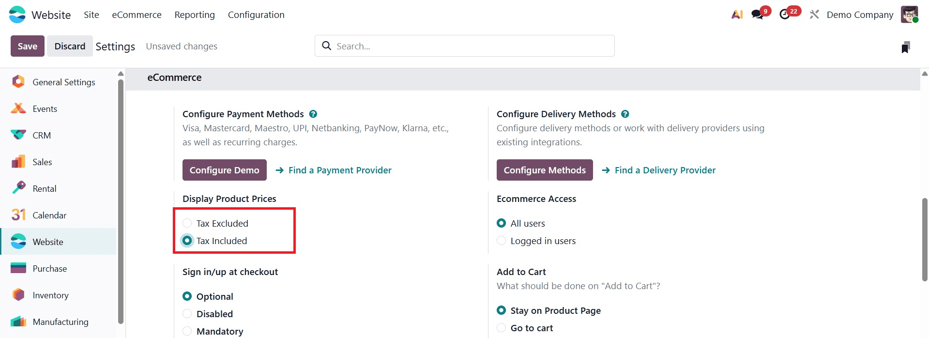The width and height of the screenshot is (929, 338).
Task: Discard the unsaved changes
Action: click(70, 46)
